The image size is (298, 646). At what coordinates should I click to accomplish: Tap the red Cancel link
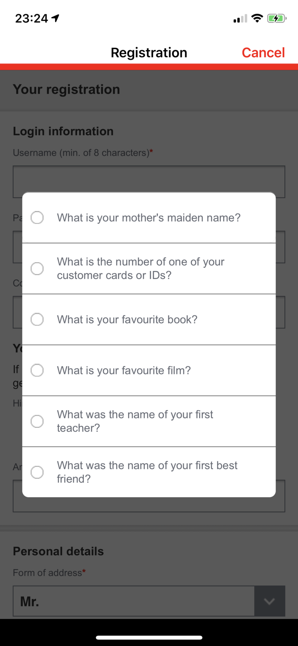pos(263,53)
